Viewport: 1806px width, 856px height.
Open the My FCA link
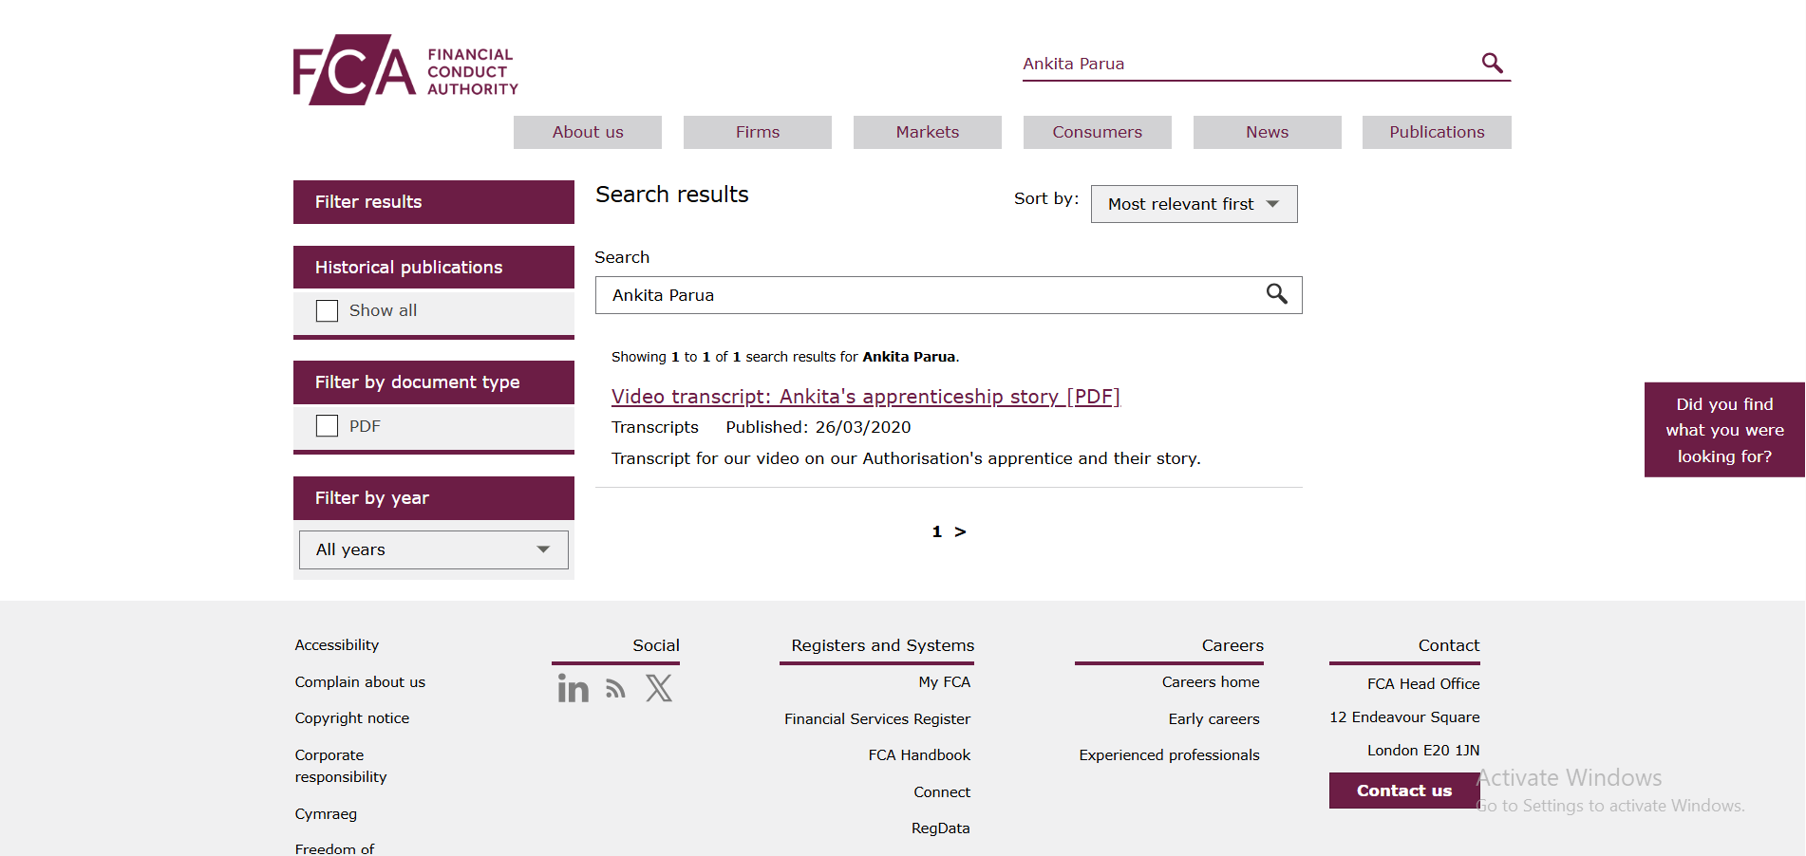(x=945, y=682)
